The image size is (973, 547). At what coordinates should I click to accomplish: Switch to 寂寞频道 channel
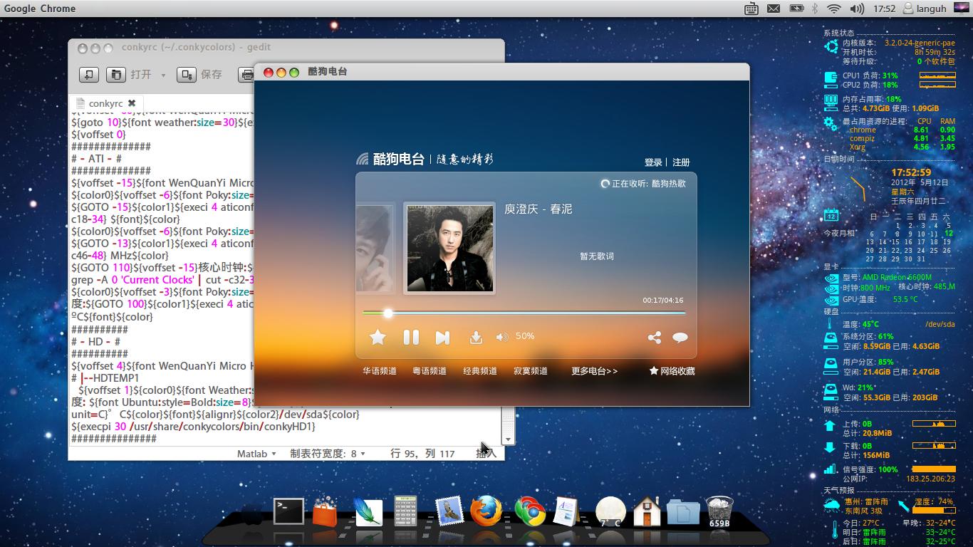(531, 371)
